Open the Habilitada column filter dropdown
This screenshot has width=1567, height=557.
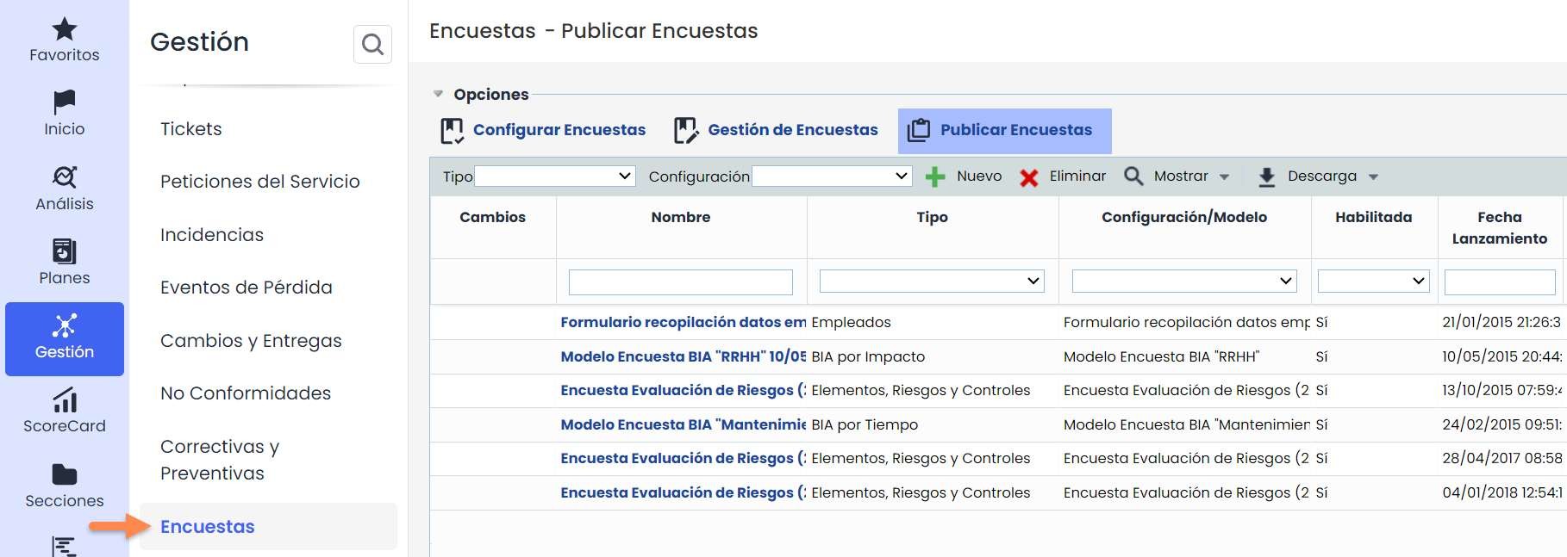tap(1373, 282)
